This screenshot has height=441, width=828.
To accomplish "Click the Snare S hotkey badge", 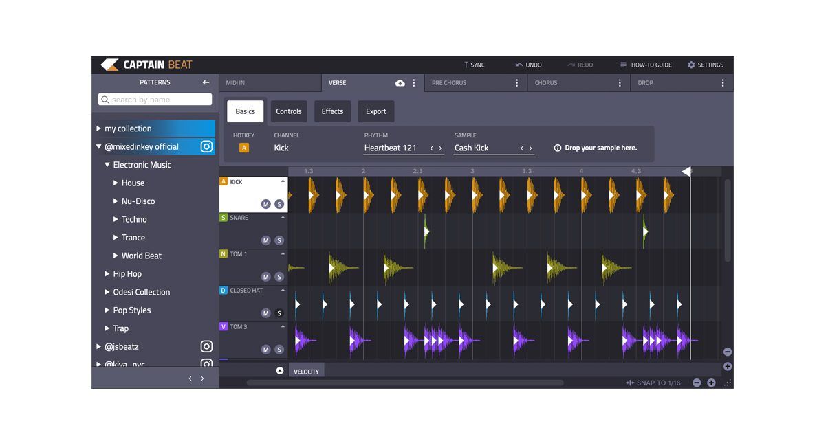I will (x=224, y=218).
